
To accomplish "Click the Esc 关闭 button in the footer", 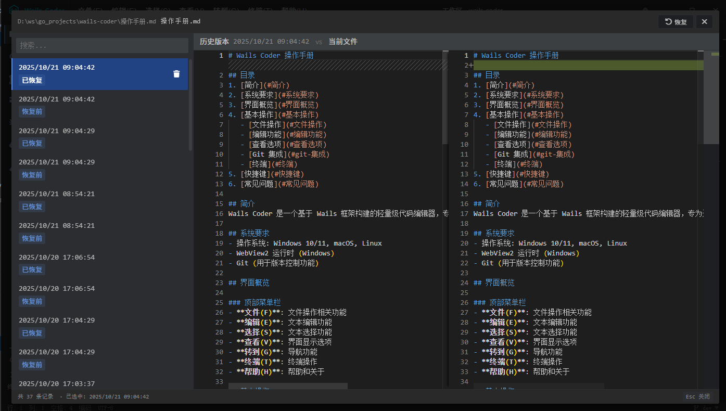I will tap(697, 396).
